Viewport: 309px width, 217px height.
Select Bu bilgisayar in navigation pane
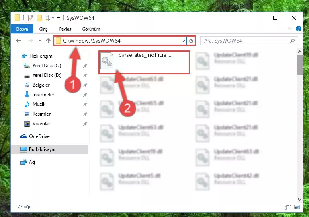[x=50, y=149]
